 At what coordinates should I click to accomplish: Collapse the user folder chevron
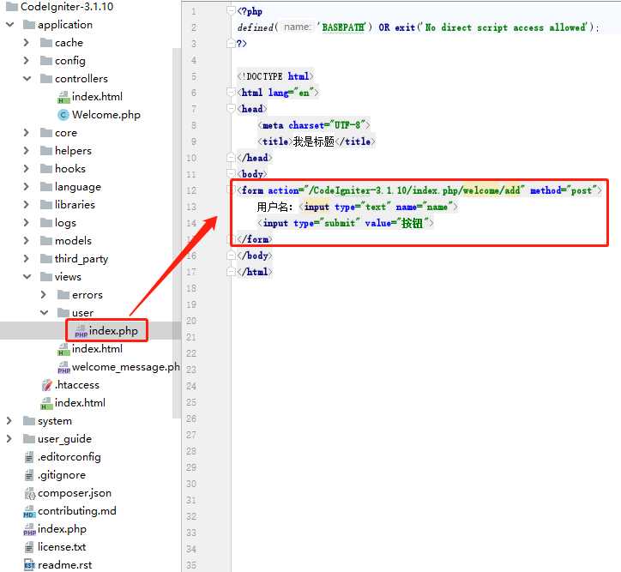click(x=44, y=313)
